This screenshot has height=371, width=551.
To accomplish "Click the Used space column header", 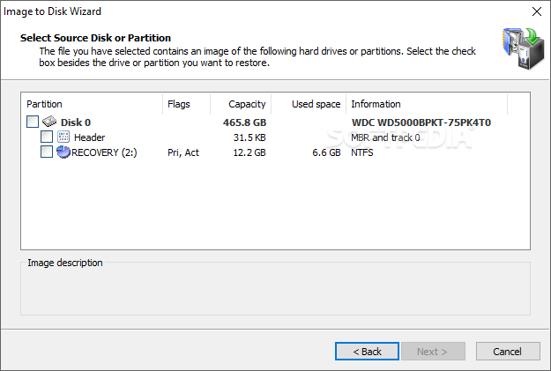I will pos(309,104).
